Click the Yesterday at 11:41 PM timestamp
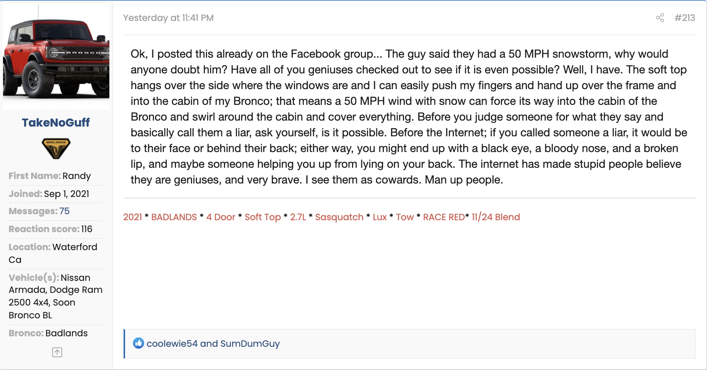This screenshot has height=370, width=707. coord(168,18)
